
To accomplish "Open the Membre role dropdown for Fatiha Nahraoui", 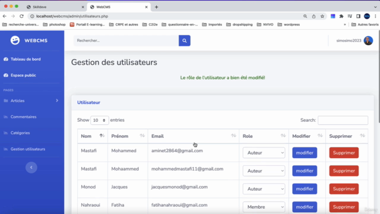I will coord(264,207).
